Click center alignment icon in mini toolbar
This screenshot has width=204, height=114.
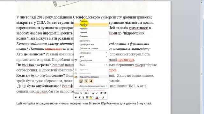click(x=87, y=98)
